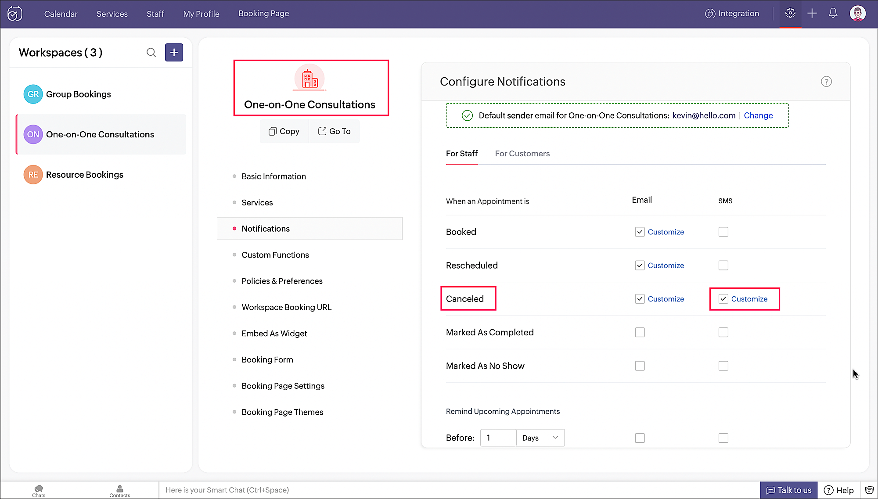Click the Smart Chat input field
This screenshot has height=499, width=878.
click(x=459, y=490)
